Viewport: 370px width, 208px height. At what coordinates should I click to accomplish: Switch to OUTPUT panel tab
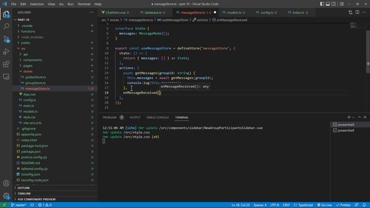tap(135, 117)
